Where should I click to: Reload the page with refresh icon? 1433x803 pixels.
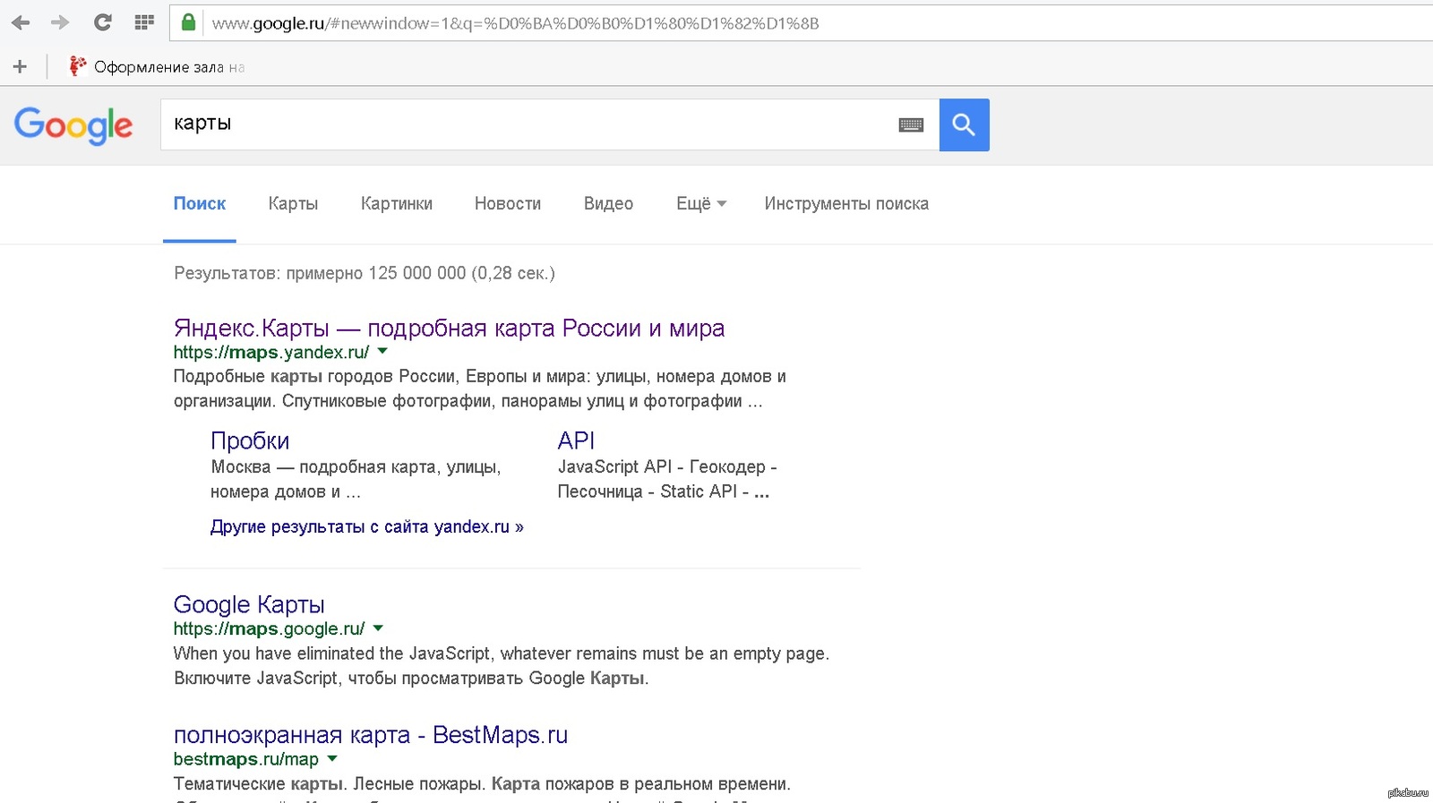[x=102, y=22]
